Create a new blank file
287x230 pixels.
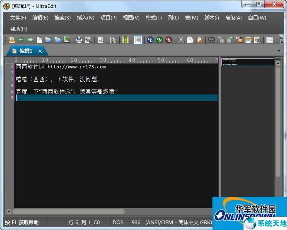39,40
